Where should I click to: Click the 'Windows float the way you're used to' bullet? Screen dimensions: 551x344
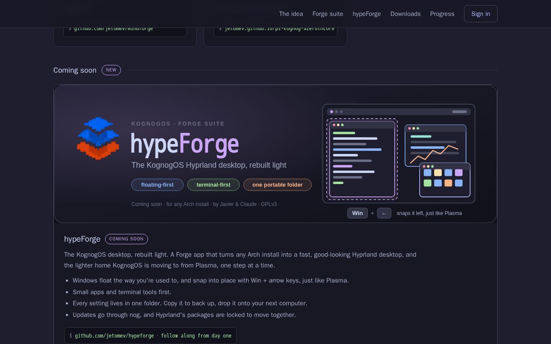point(210,280)
